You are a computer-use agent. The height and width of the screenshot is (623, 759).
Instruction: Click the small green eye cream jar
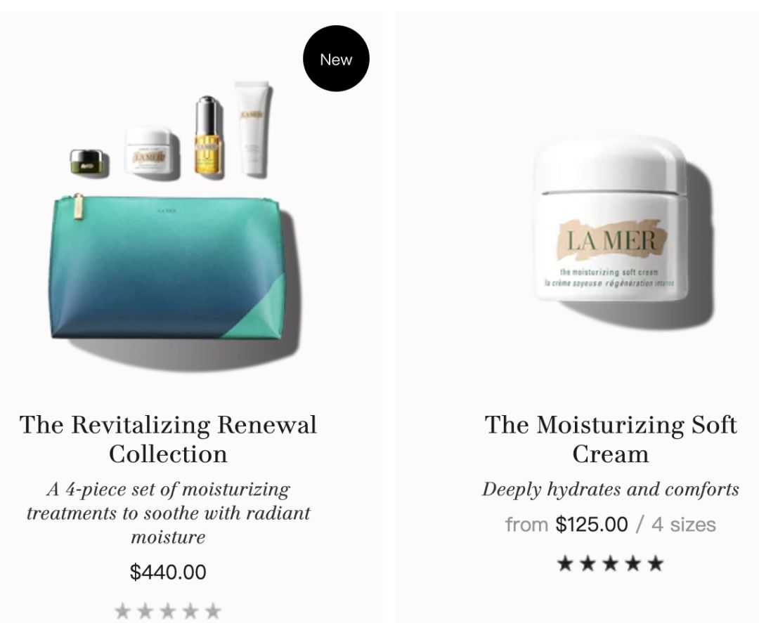[x=86, y=162]
